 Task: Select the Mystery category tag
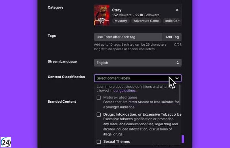click(x=121, y=21)
